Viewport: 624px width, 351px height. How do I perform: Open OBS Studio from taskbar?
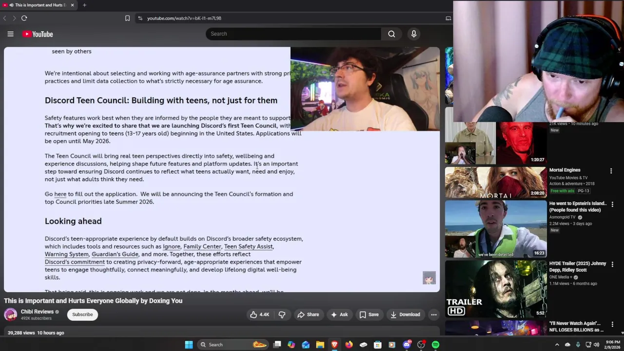pyautogui.click(x=421, y=345)
